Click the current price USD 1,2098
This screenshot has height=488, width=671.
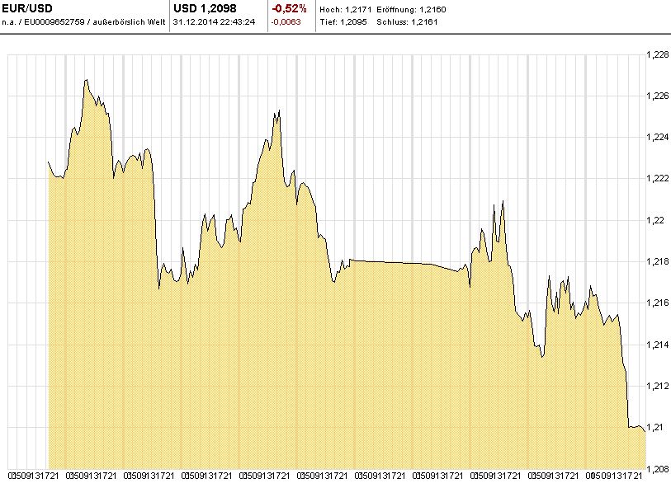tap(205, 8)
